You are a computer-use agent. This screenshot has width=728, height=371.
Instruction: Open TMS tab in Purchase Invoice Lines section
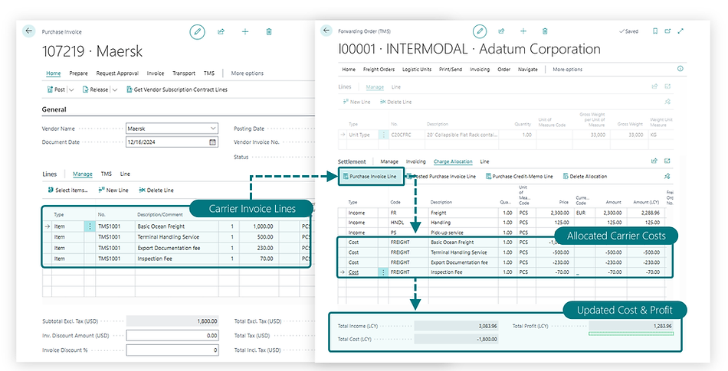(107, 174)
